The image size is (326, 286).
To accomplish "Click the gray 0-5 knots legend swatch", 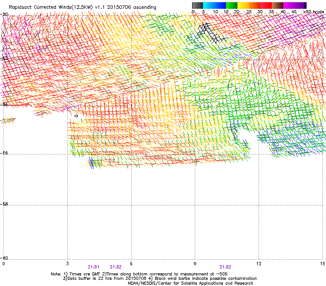I will pos(197,5).
